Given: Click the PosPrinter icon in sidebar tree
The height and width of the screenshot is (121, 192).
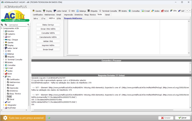Looking at the screenshot, I should 6,108.
